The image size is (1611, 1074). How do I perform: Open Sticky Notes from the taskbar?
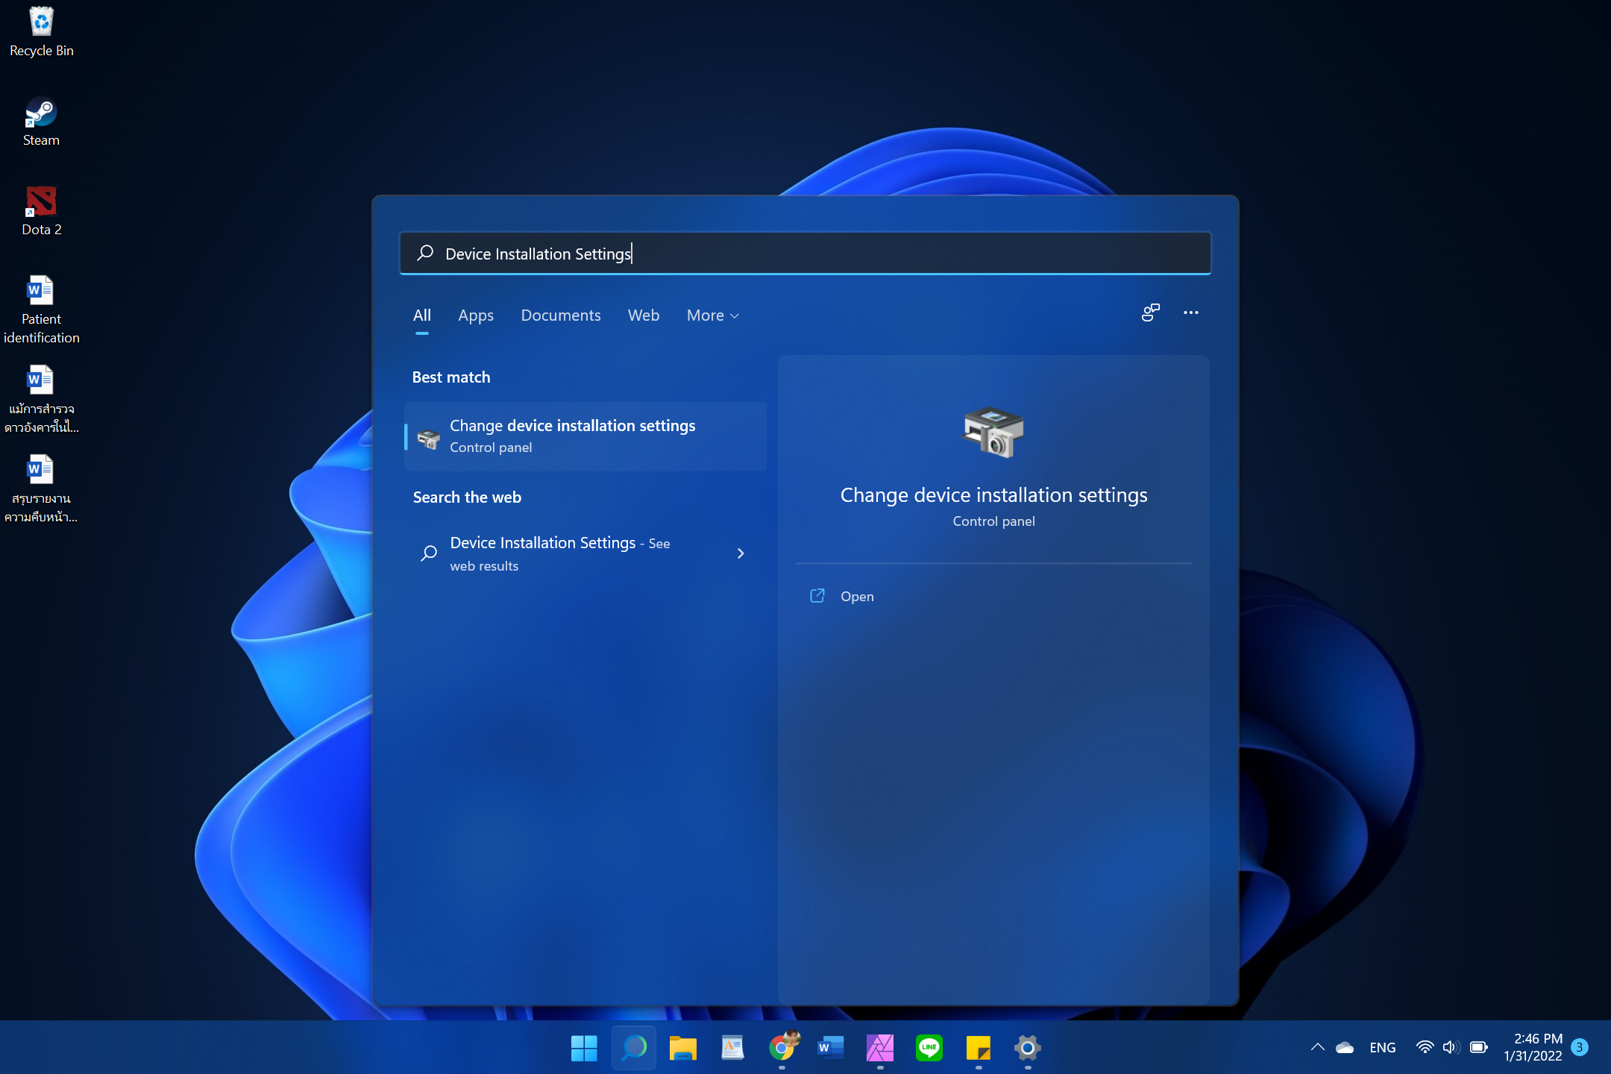click(978, 1048)
